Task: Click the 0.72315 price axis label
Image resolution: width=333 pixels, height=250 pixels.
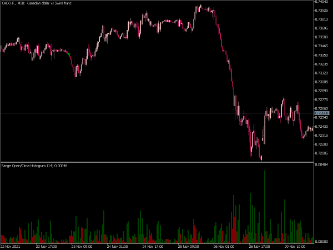Action: pyautogui.click(x=322, y=136)
